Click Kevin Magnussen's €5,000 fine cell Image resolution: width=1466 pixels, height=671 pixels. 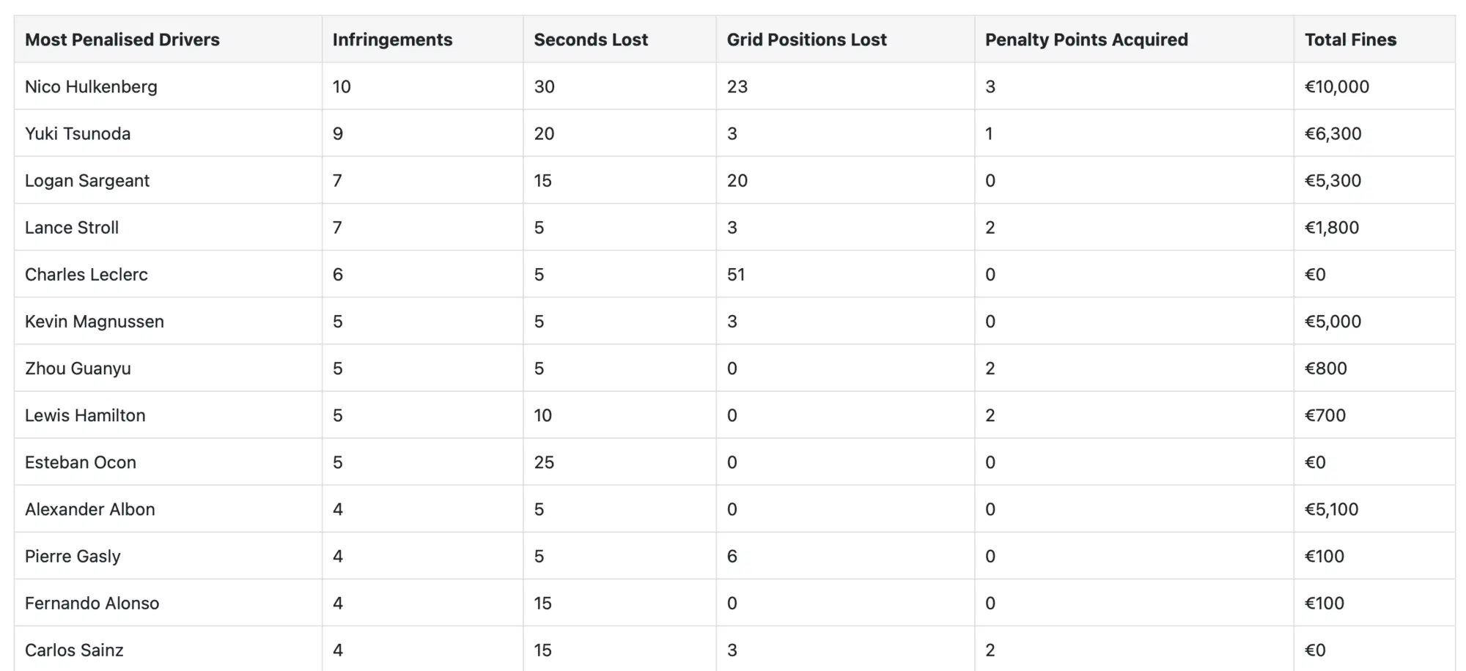coord(1333,321)
